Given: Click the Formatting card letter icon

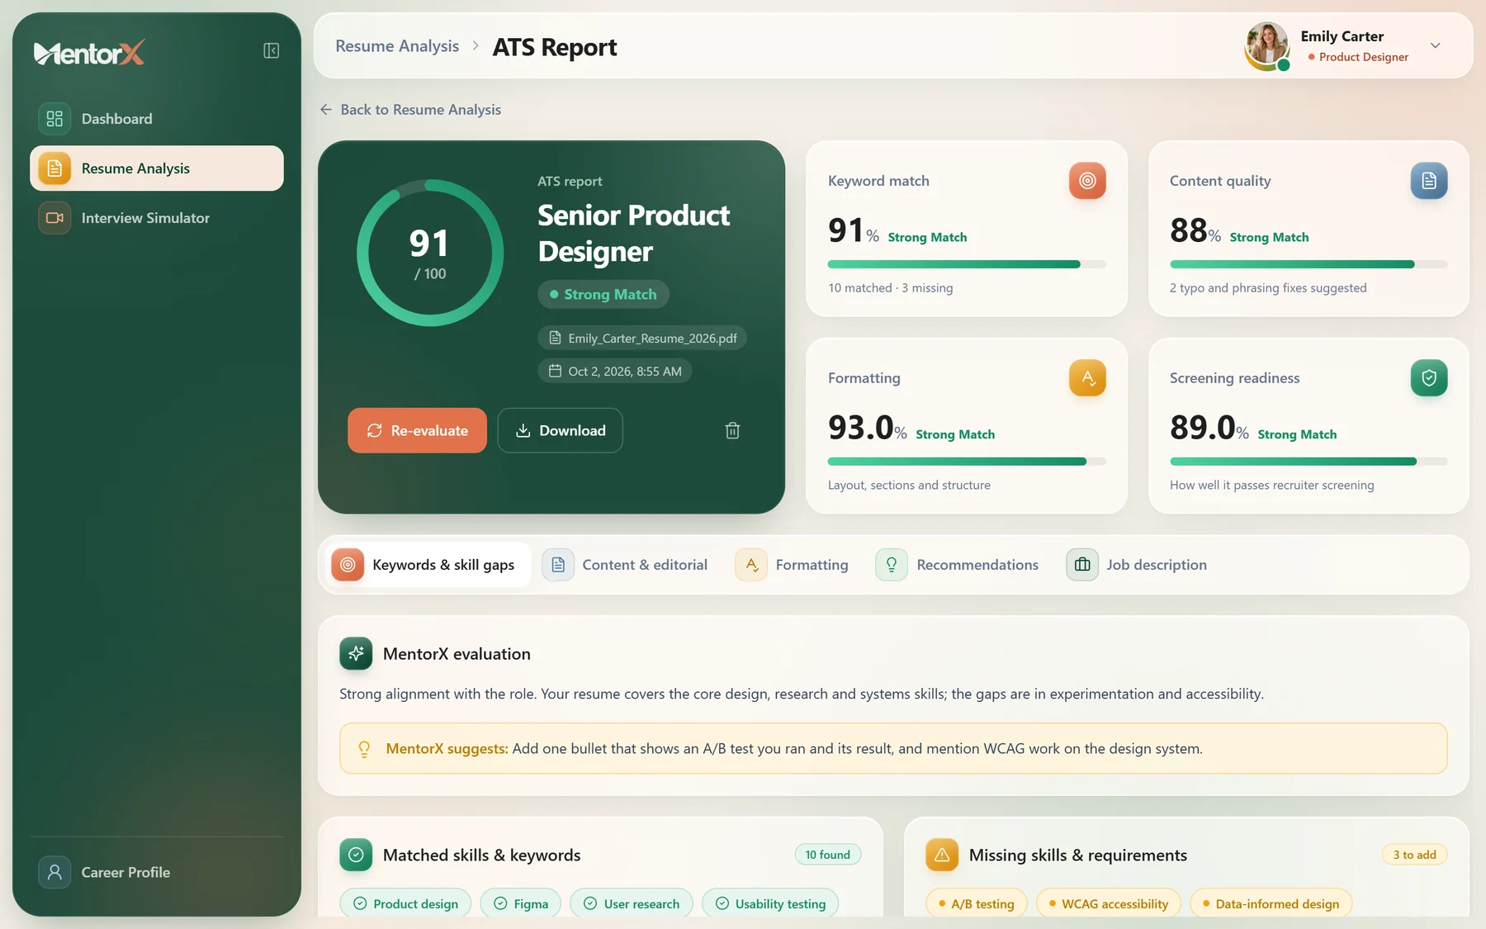Looking at the screenshot, I should coord(1087,378).
